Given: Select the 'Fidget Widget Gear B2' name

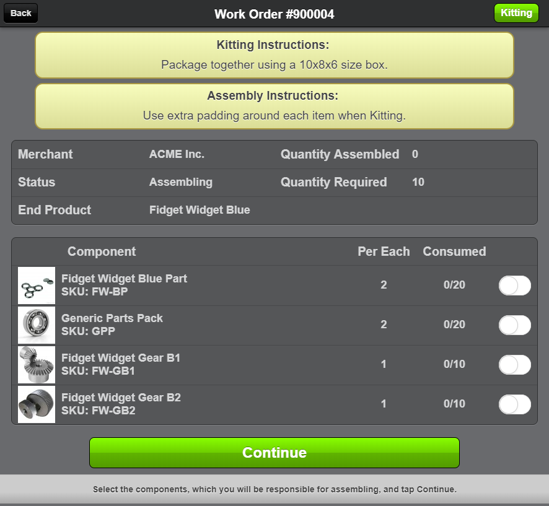Looking at the screenshot, I should [x=121, y=398].
